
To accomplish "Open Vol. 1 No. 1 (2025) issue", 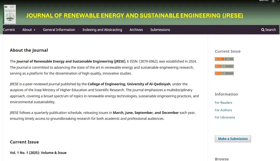I will [x=38, y=153].
